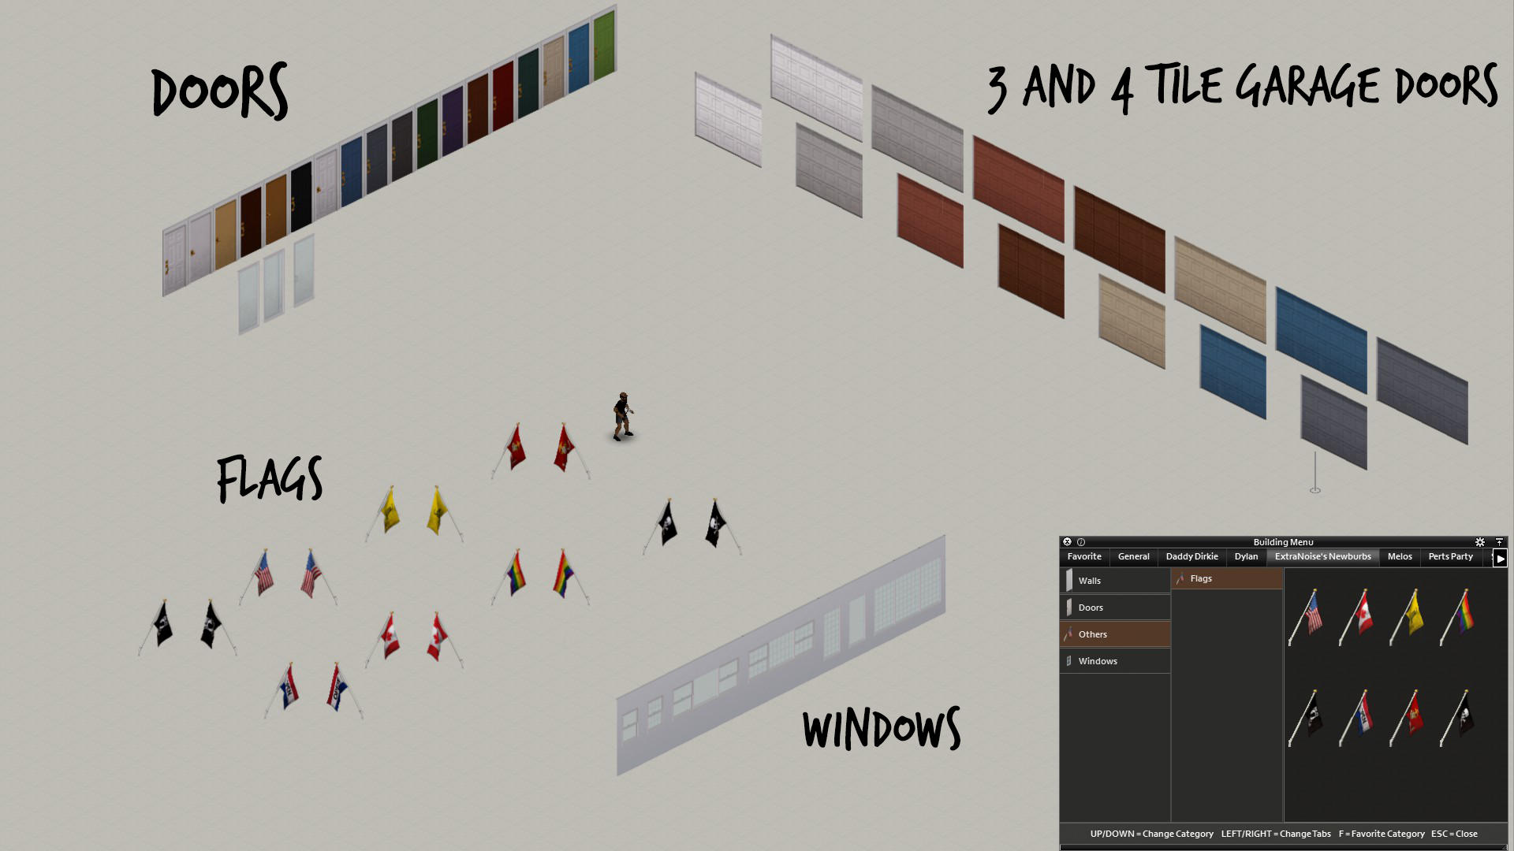
Task: Open Building Menu settings gear
Action: pyautogui.click(x=1480, y=542)
